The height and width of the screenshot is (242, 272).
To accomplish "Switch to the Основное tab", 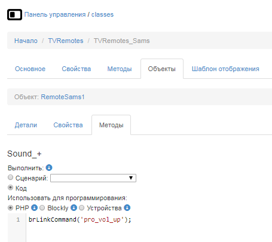I will pyautogui.click(x=30, y=69).
